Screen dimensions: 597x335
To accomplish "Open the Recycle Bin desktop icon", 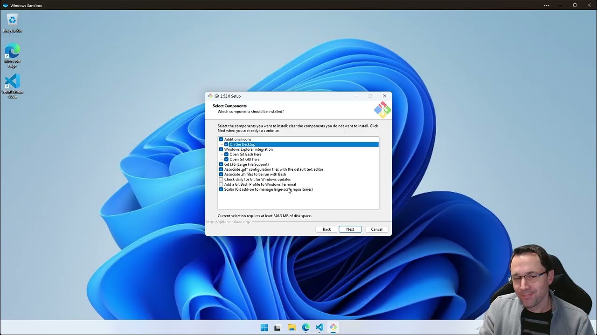I will point(12,23).
